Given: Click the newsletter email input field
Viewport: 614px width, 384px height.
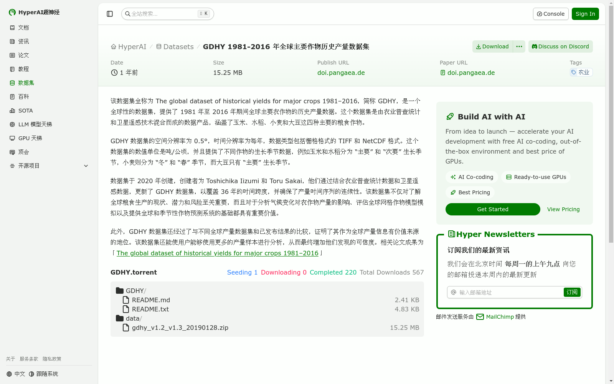Looking at the screenshot, I should tap(510, 292).
